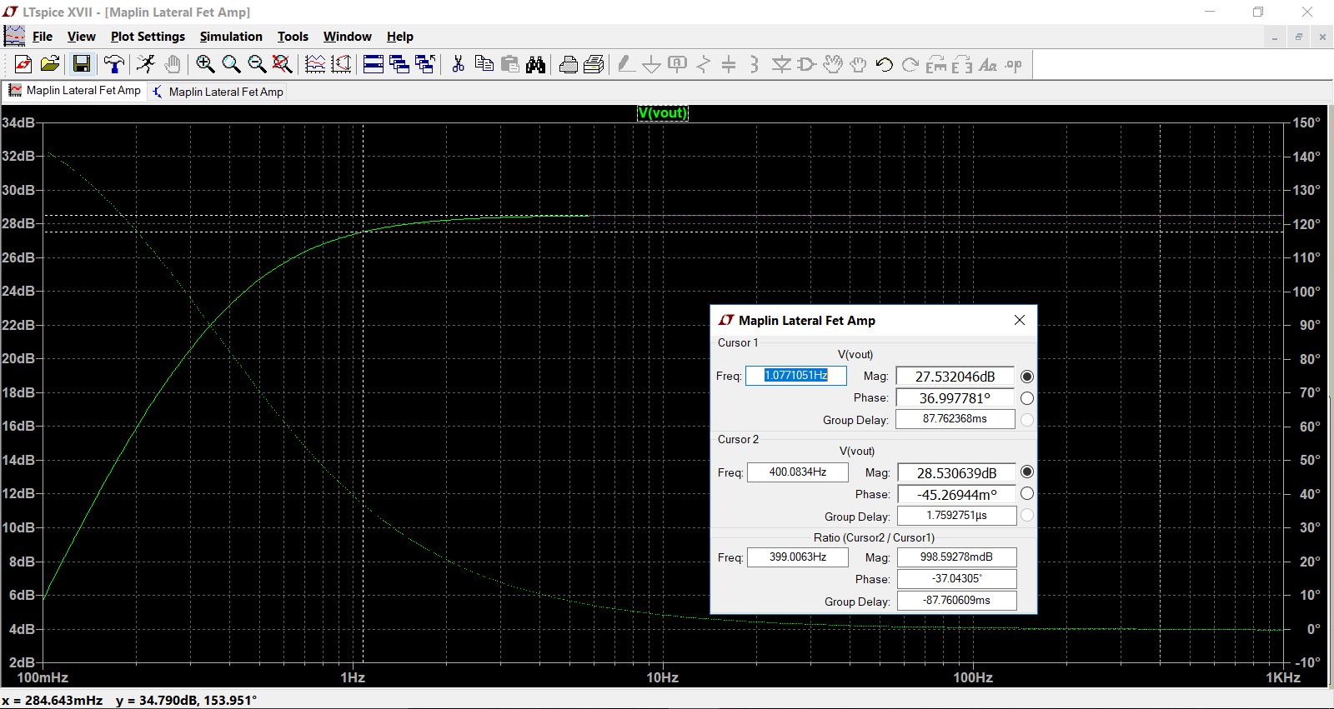1334x709 pixels.
Task: Select Cursor 1 Phase radio button
Action: [x=1027, y=398]
